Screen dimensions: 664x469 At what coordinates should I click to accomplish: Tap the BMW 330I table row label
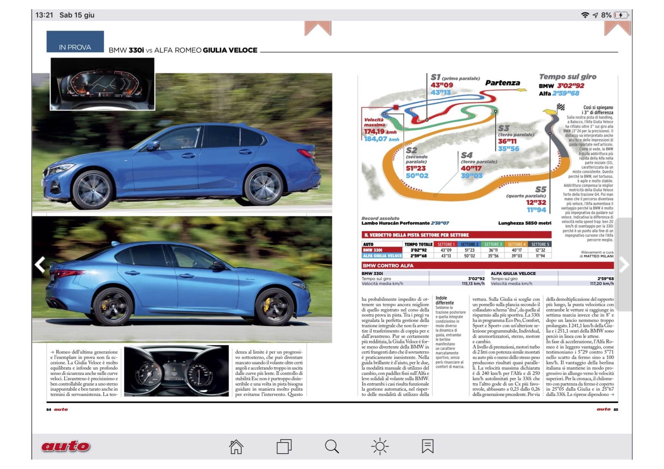pos(382,250)
